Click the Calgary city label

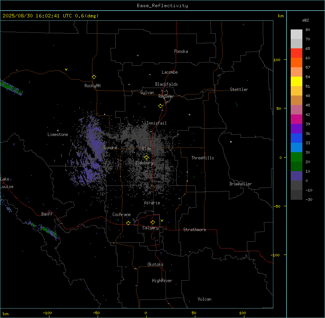point(150,228)
